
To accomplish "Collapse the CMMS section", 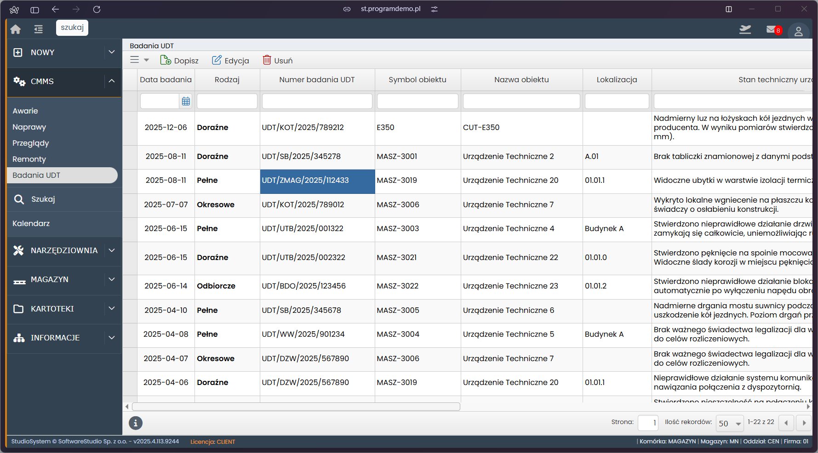I will [x=111, y=81].
